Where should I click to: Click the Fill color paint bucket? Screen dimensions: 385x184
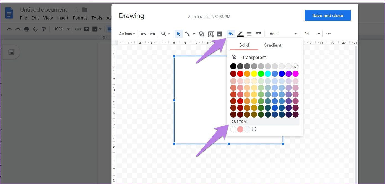(231, 34)
